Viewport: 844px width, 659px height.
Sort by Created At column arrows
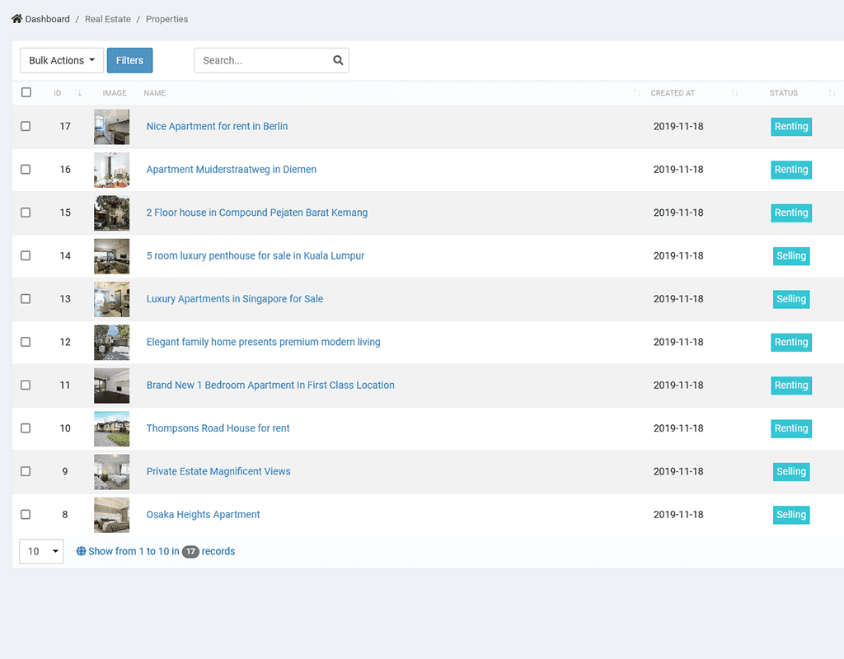(734, 93)
